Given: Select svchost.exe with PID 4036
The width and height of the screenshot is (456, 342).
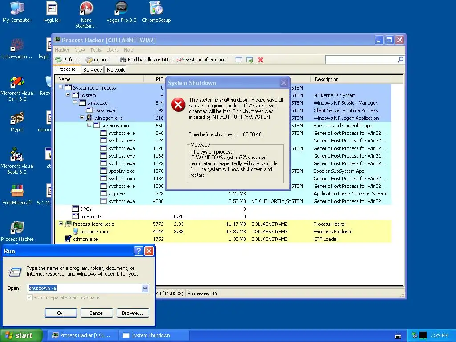Looking at the screenshot, I should click(x=223, y=201).
